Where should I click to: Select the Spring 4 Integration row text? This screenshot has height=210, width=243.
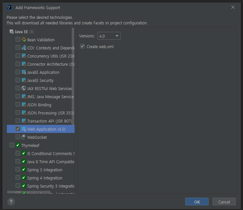pos(45,178)
